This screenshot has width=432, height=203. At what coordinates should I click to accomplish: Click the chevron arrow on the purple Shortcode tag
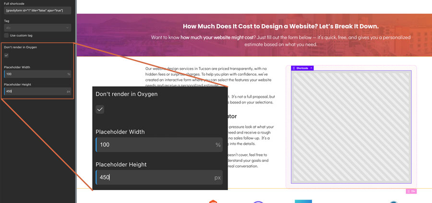point(312,68)
